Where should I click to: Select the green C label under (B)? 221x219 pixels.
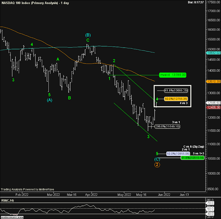tap(88, 40)
